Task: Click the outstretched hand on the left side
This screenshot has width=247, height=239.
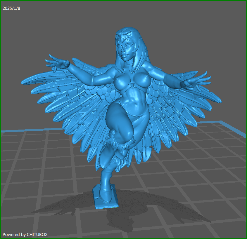Action: tap(56, 63)
